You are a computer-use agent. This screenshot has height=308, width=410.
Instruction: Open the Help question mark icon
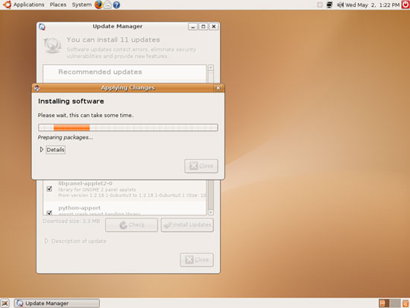[x=116, y=4]
